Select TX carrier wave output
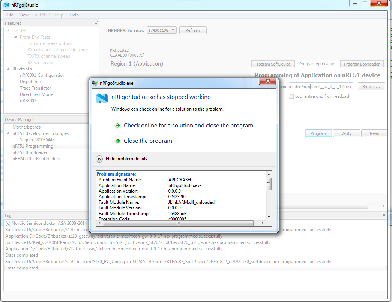 [50, 43]
